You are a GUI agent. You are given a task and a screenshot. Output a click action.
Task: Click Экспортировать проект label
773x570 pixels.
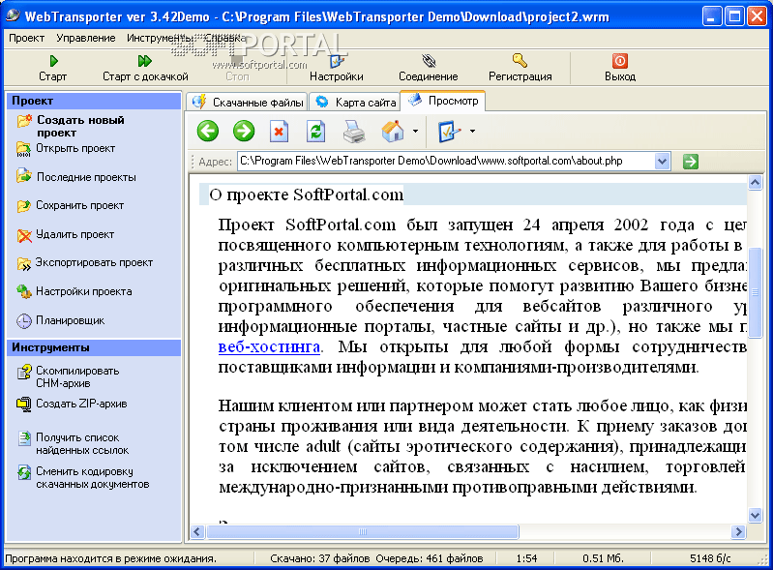94,263
